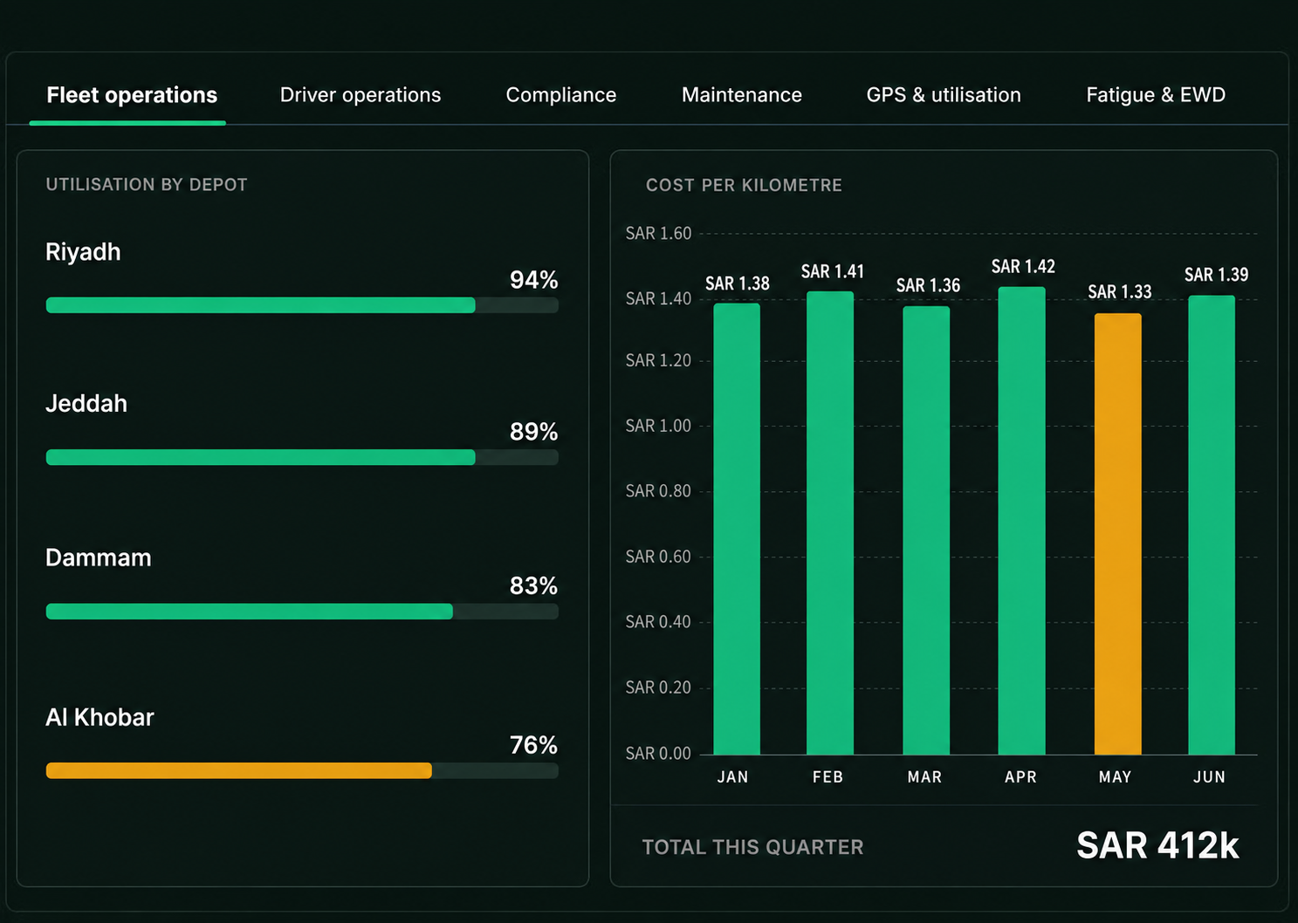This screenshot has height=923, width=1298.
Task: Show the Fatigue & EWD tab
Action: pyautogui.click(x=1156, y=95)
